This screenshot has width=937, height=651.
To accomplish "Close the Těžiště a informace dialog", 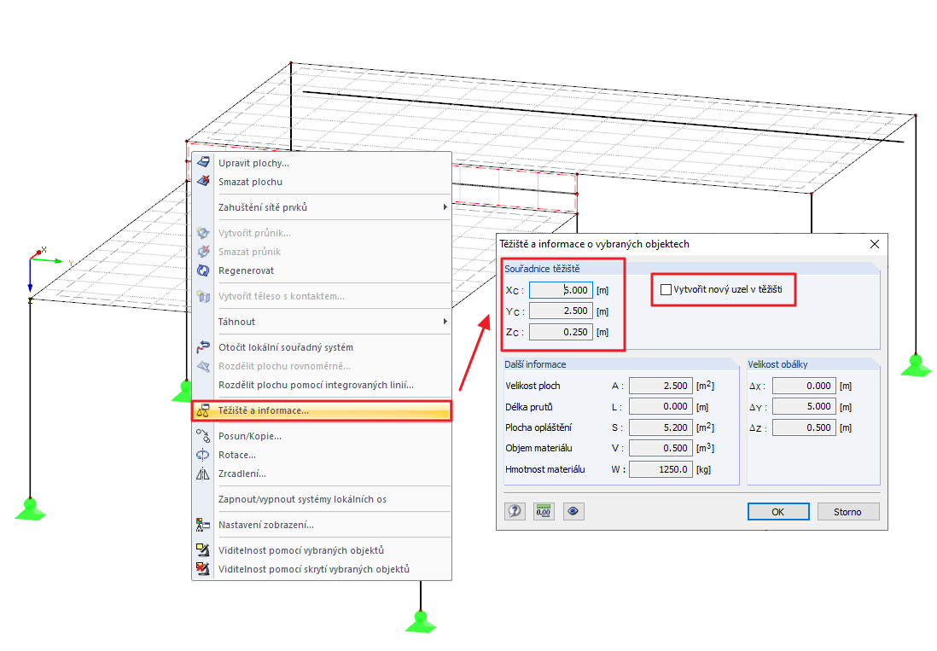I will (875, 244).
